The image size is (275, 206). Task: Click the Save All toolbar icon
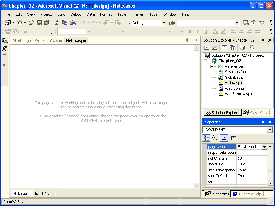[x=47, y=23]
